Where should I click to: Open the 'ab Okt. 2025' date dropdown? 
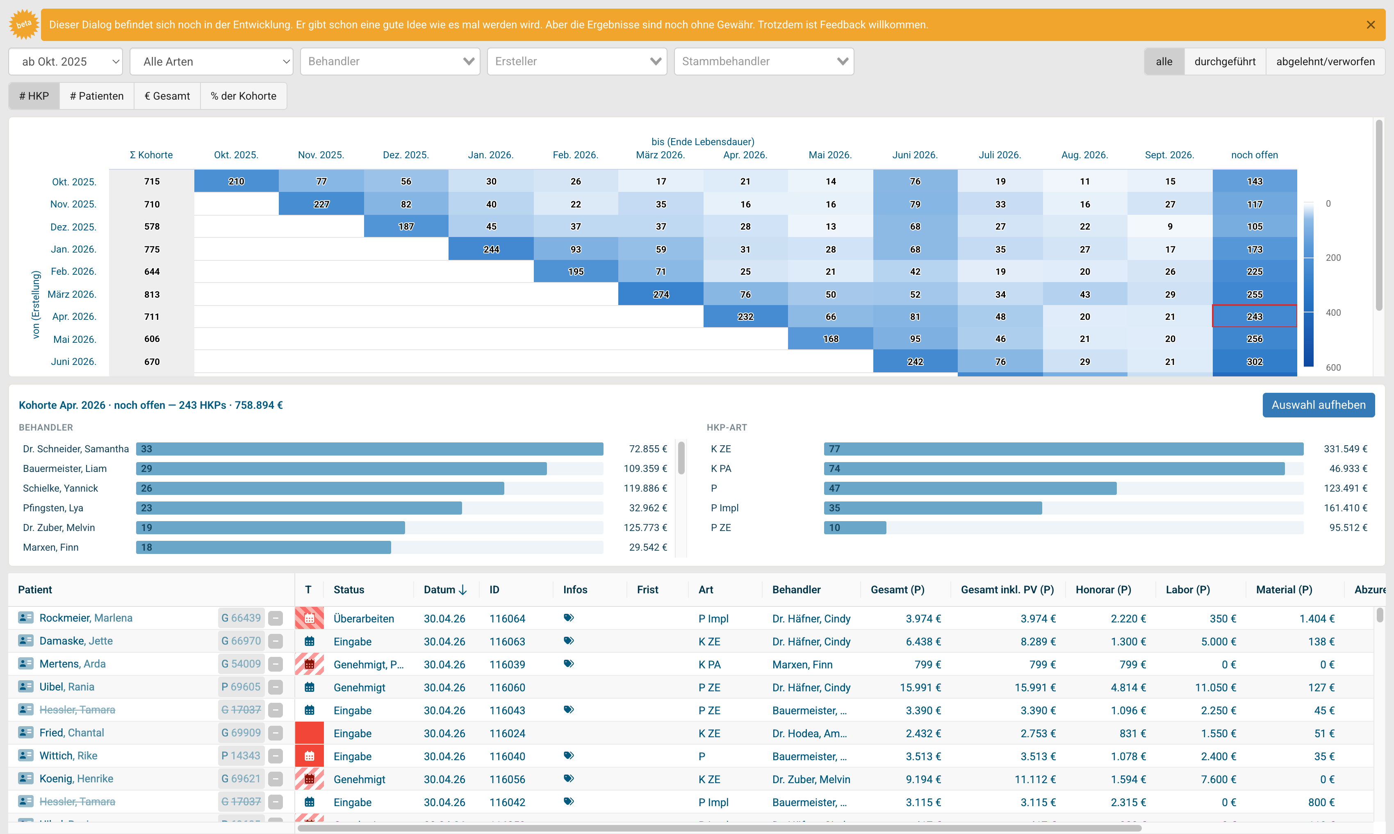pos(66,61)
